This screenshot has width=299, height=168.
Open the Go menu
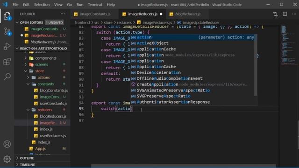70,5
